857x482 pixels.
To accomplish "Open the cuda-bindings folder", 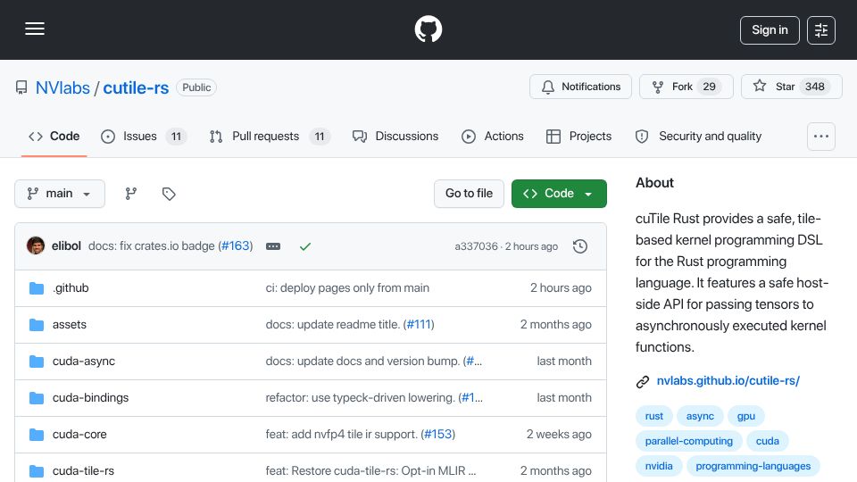I will click(x=90, y=398).
